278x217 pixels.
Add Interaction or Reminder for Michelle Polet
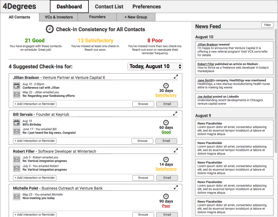point(35,215)
